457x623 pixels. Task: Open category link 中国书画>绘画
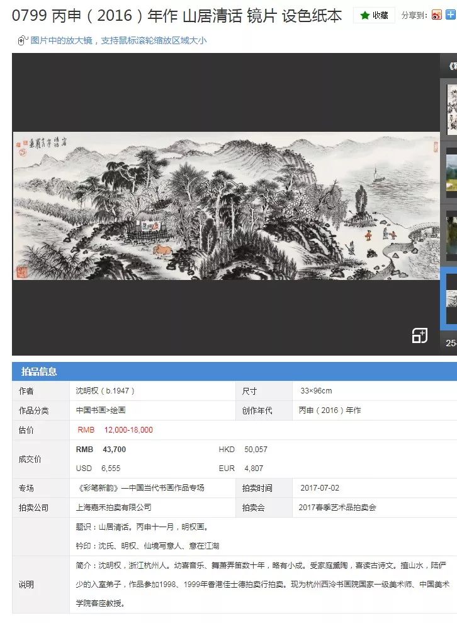tap(101, 410)
